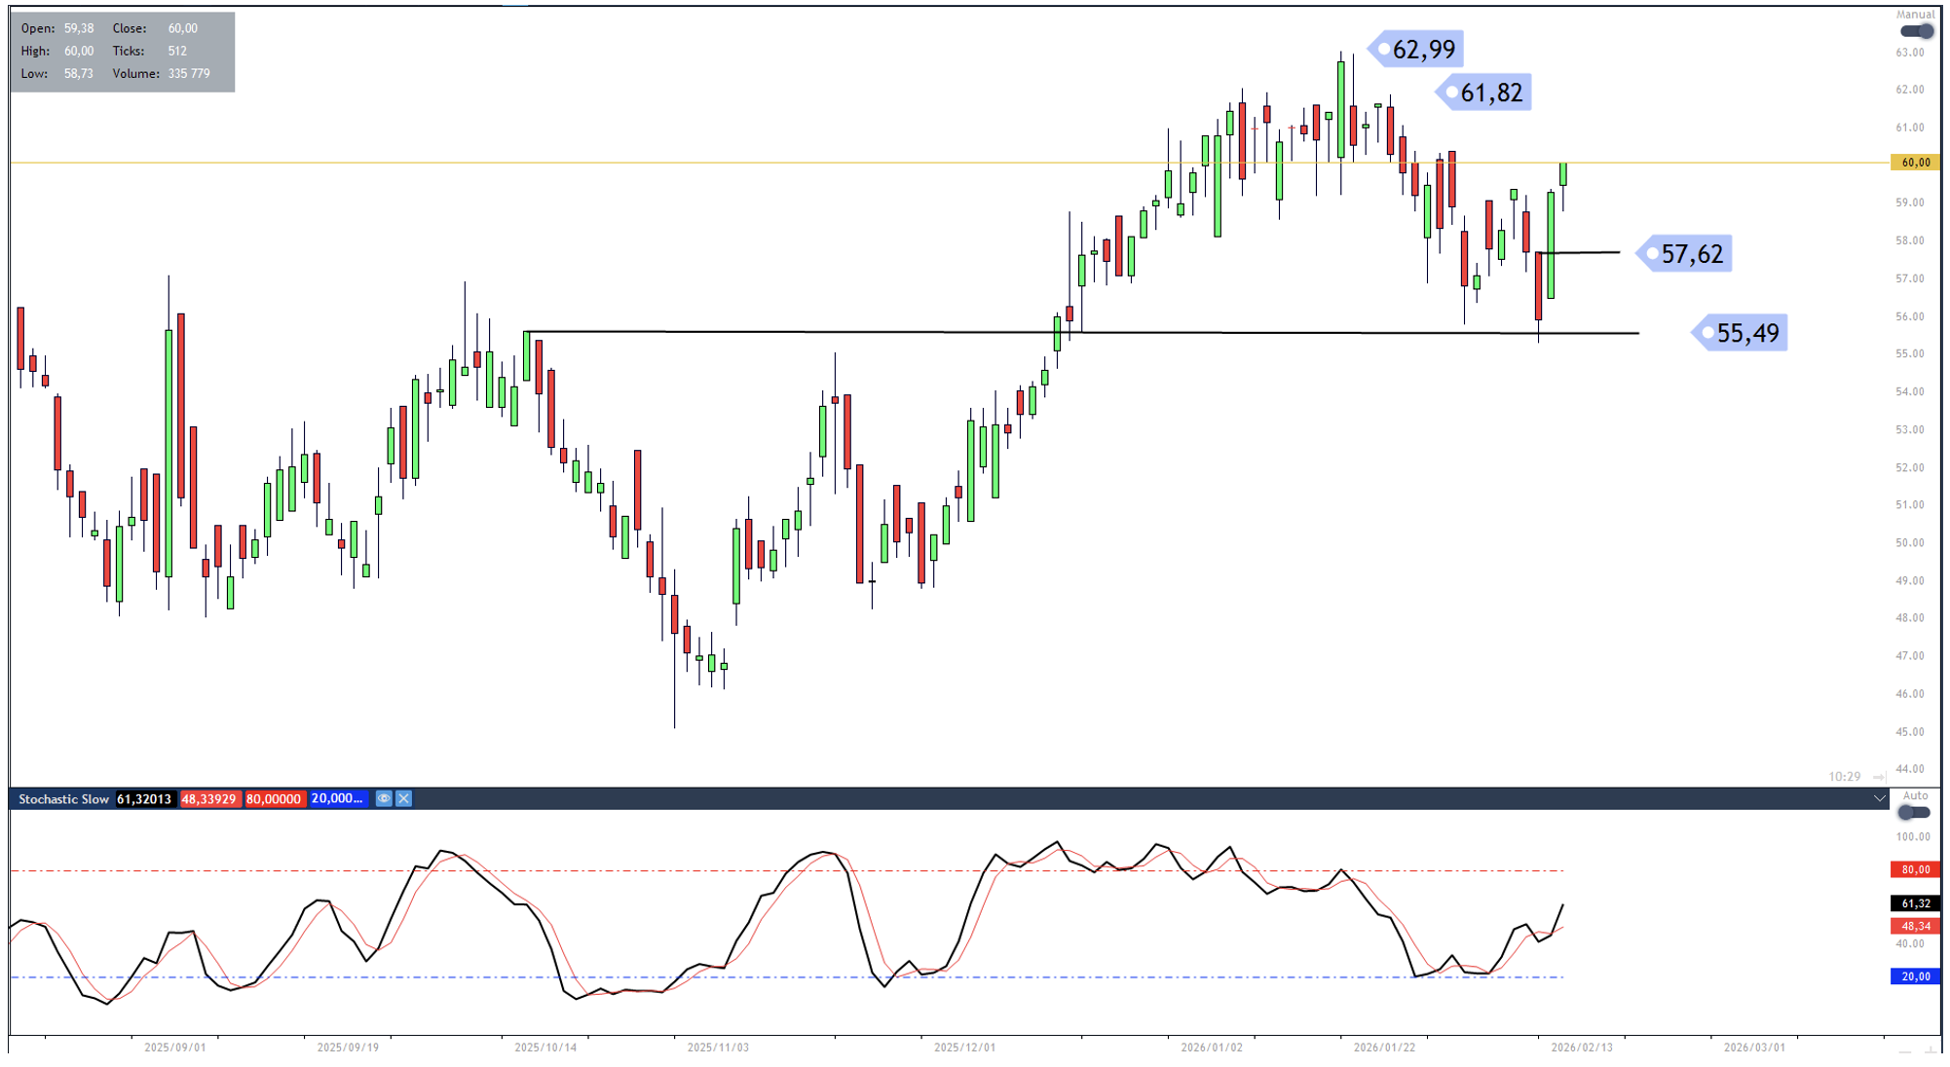Click the red 48,33929 signal value box
Image resolution: width=1950 pixels, height=1067 pixels.
(x=208, y=798)
